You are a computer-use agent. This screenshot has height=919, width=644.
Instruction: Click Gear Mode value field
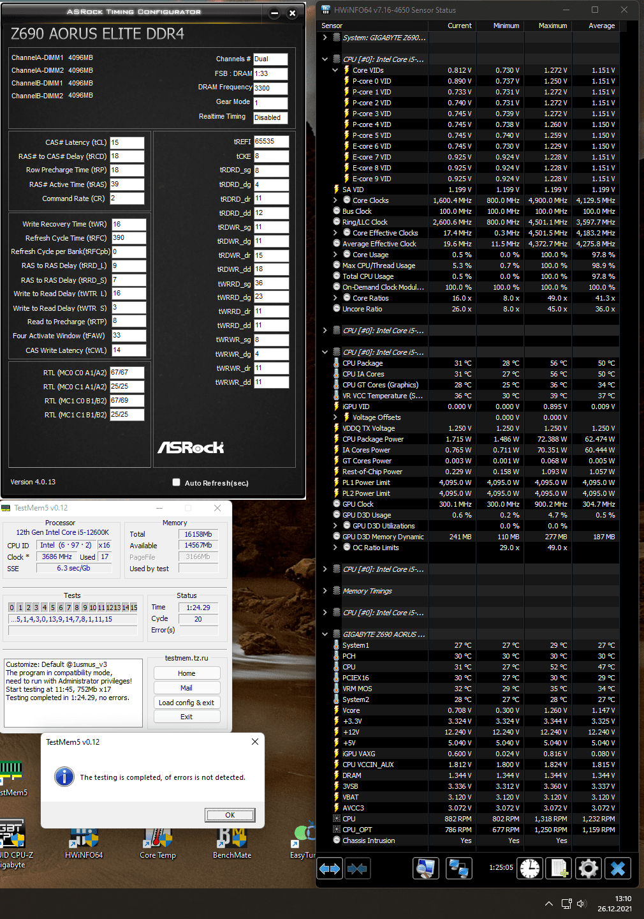point(270,103)
